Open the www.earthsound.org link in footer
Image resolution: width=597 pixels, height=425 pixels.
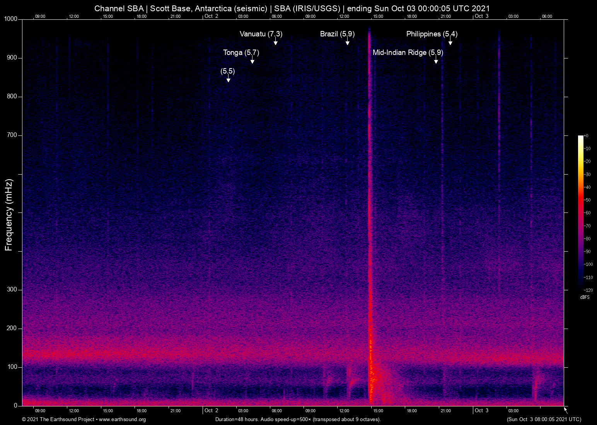point(122,420)
